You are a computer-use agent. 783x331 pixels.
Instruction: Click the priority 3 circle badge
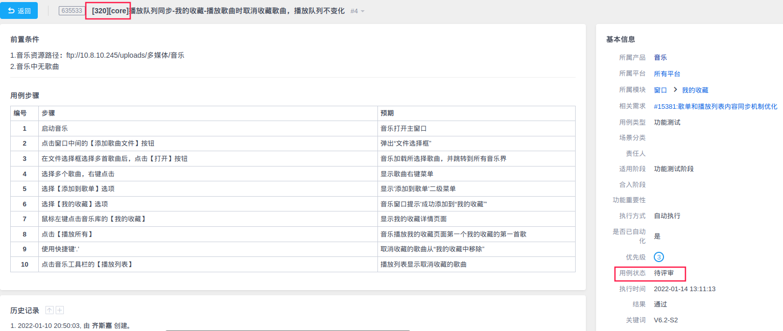coord(659,257)
